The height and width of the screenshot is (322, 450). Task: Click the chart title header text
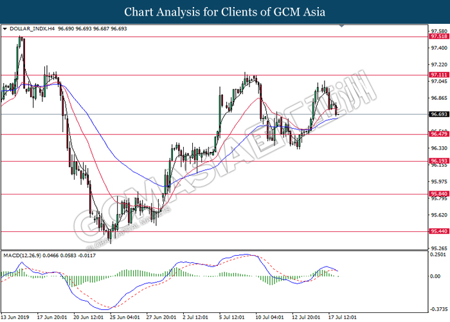coord(224,12)
